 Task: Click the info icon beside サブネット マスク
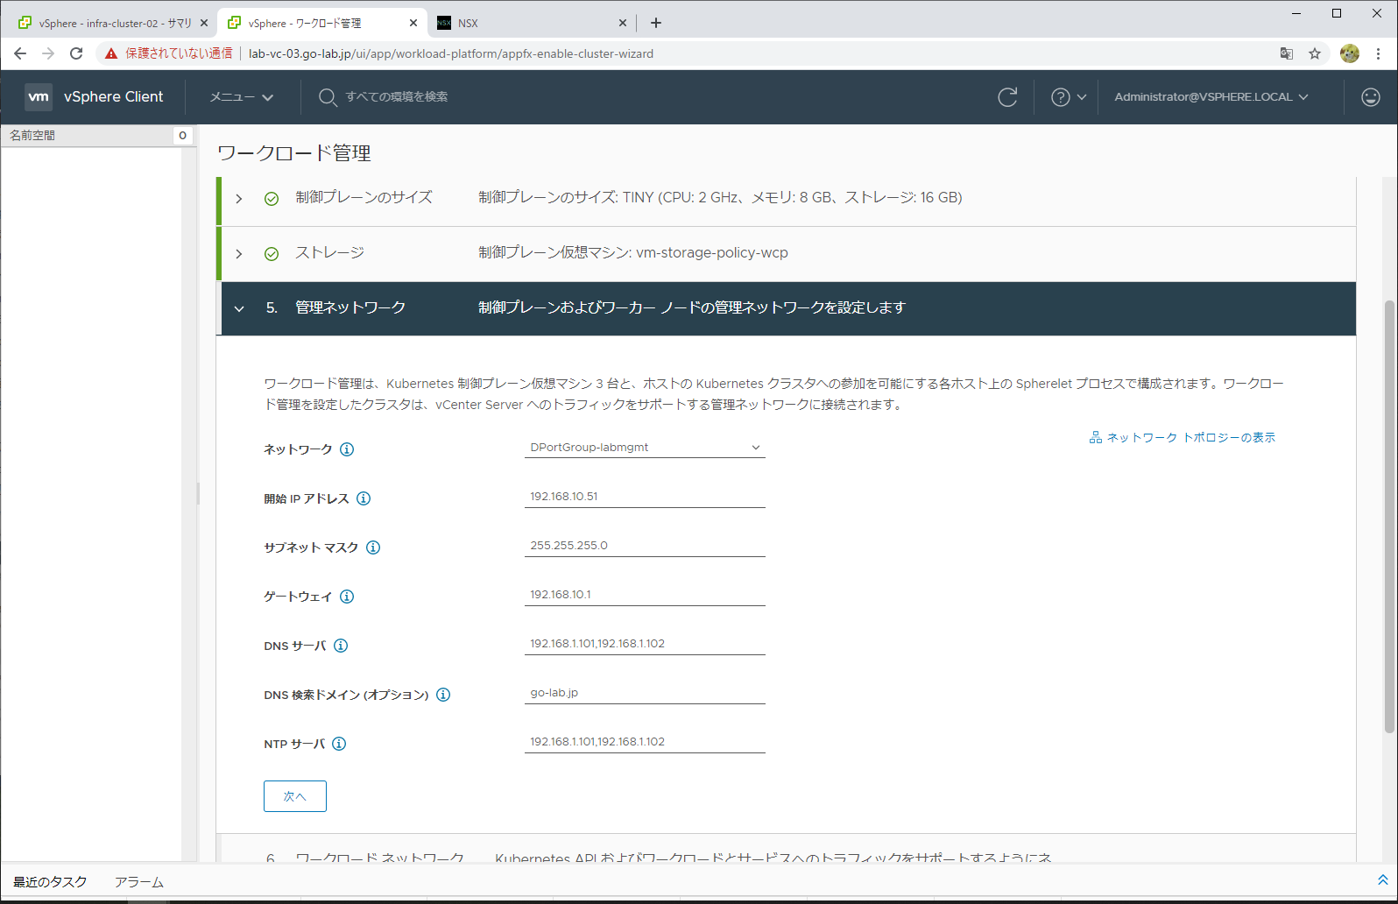coord(373,547)
